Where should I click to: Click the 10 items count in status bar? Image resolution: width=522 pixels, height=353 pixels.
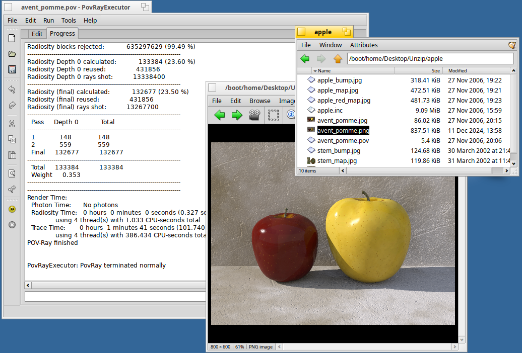click(x=307, y=171)
